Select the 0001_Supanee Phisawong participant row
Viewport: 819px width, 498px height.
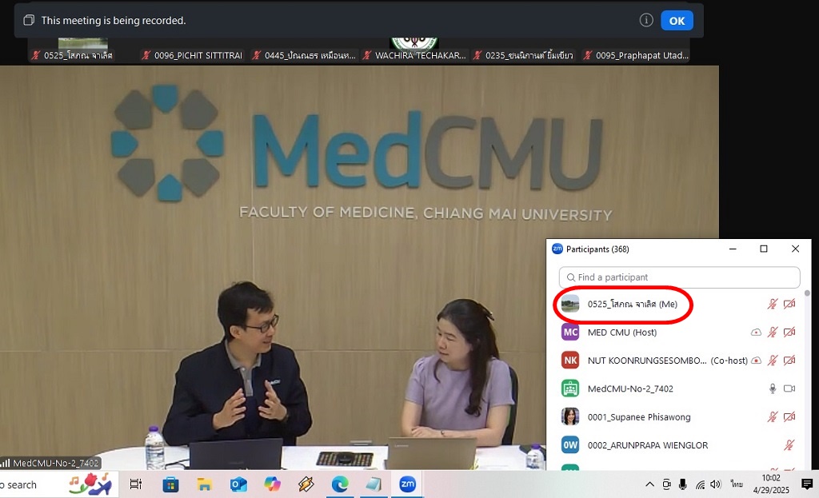(x=678, y=416)
